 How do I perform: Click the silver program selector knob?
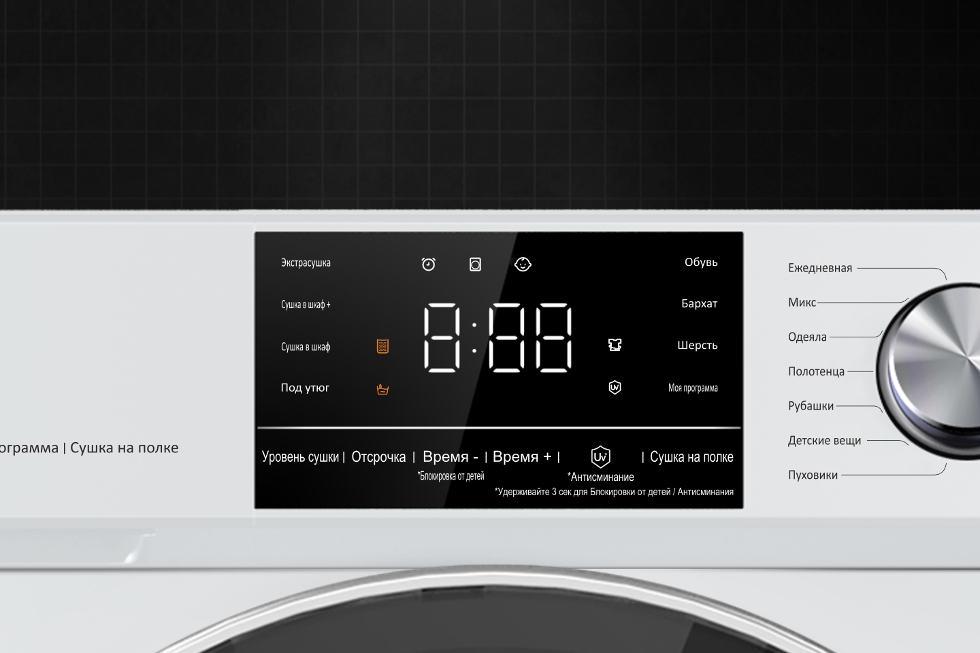(929, 371)
